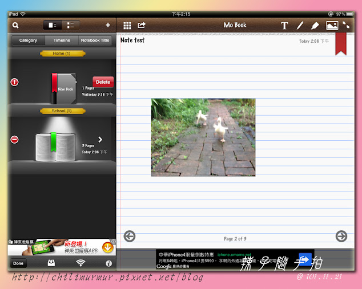Open the info icon in sidebar footer
Image resolution: width=362 pixels, height=289 pixels.
pos(108,263)
